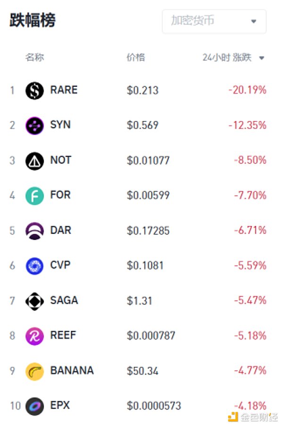Click the DAR coin icon

pos(34,231)
